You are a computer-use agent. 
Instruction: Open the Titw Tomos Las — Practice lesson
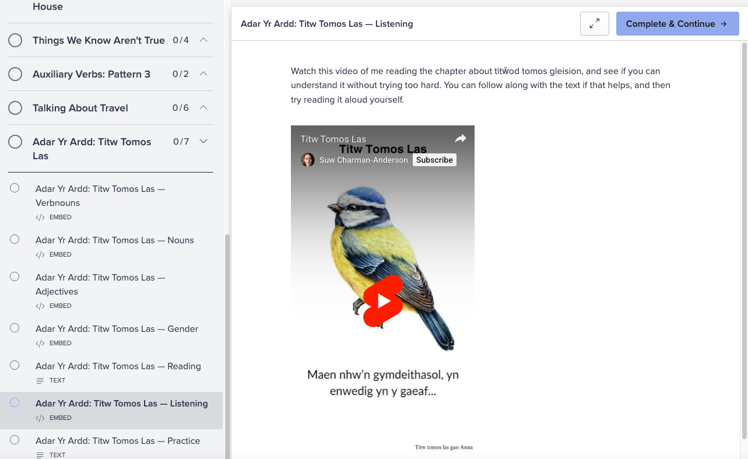pos(117,441)
